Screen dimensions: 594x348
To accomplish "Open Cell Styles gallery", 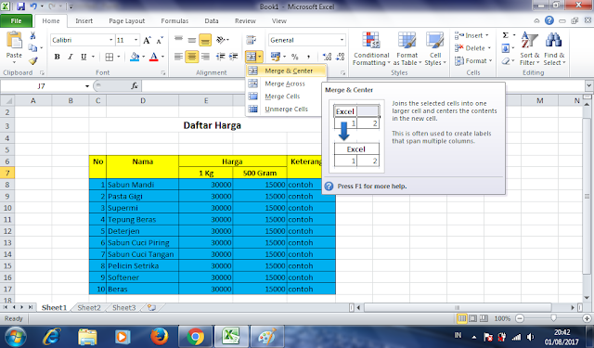I will 435,49.
